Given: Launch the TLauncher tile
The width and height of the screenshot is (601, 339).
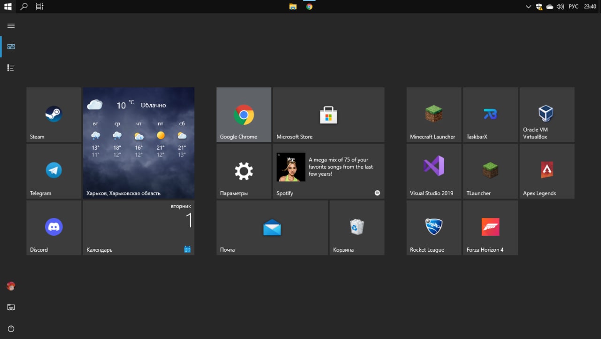Looking at the screenshot, I should (x=490, y=171).
